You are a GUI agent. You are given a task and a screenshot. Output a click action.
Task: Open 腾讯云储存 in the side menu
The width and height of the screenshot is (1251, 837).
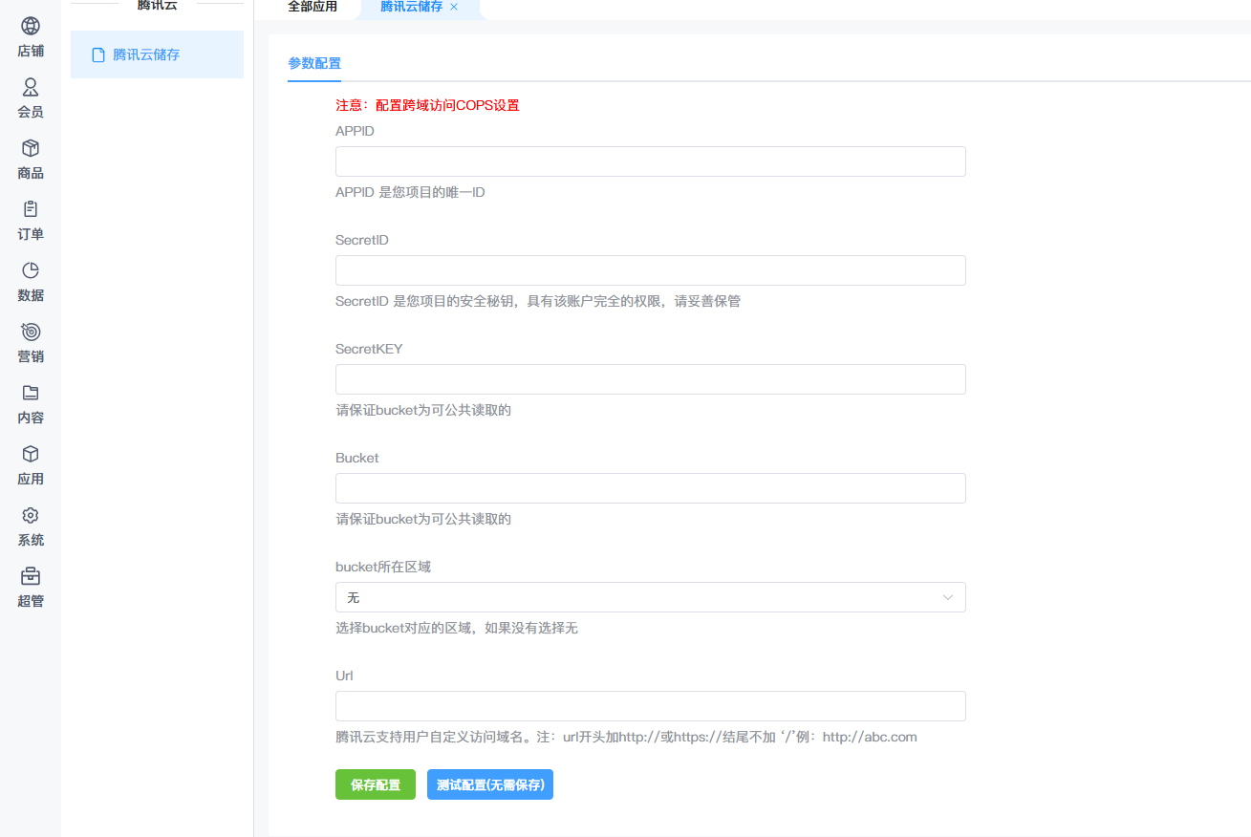(157, 54)
